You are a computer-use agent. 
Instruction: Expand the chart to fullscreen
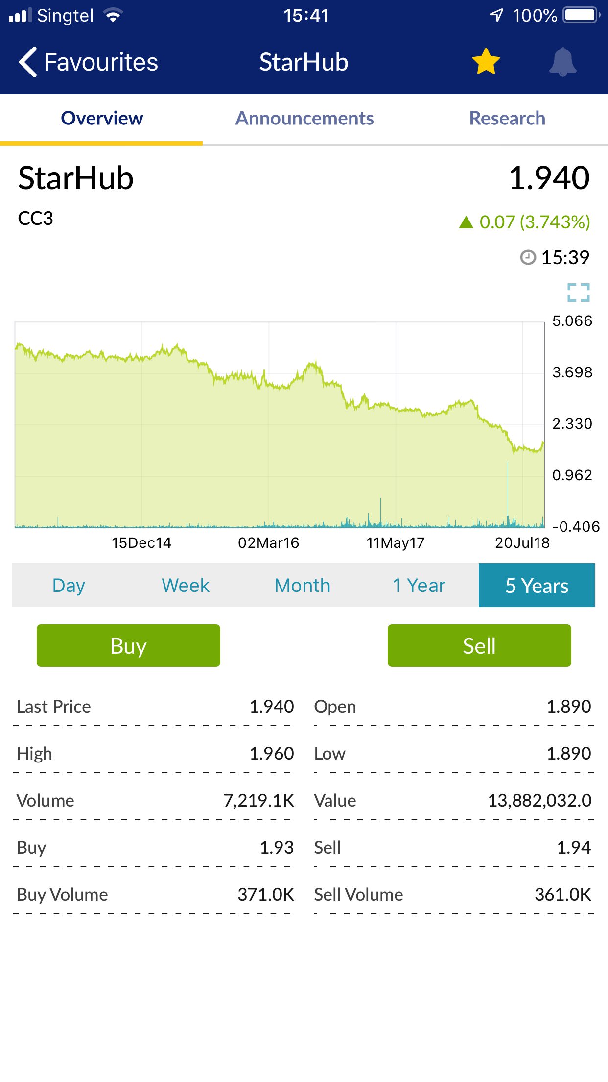(x=578, y=293)
